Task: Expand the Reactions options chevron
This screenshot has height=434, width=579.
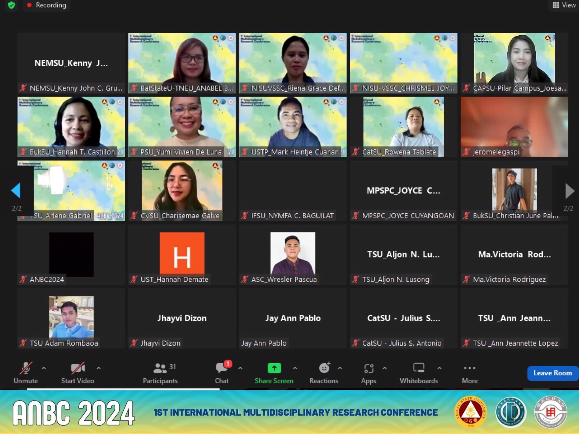Action: (x=340, y=368)
